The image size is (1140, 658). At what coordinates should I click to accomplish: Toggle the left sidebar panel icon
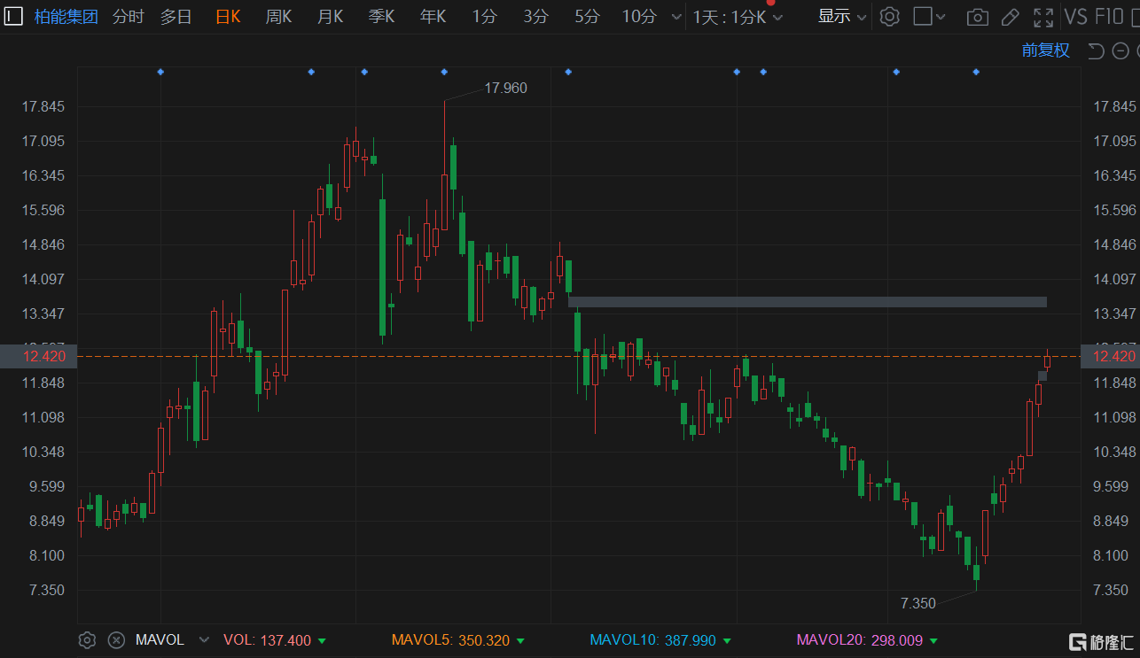tap(14, 16)
